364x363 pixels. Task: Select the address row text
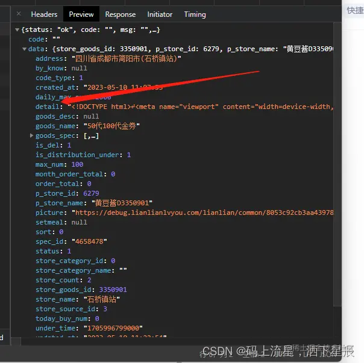pyautogui.click(x=108, y=58)
